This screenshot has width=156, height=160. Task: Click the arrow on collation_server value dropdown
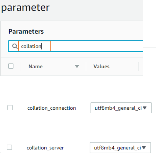click(144, 148)
